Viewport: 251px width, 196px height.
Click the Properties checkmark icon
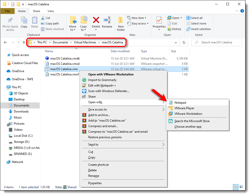(159, 20)
